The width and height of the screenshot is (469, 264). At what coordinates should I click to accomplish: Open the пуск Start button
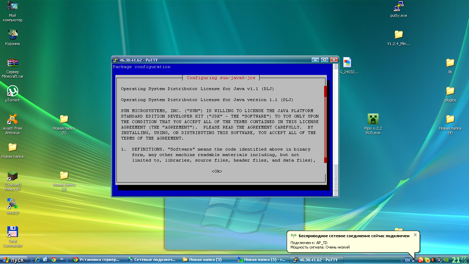(14, 260)
